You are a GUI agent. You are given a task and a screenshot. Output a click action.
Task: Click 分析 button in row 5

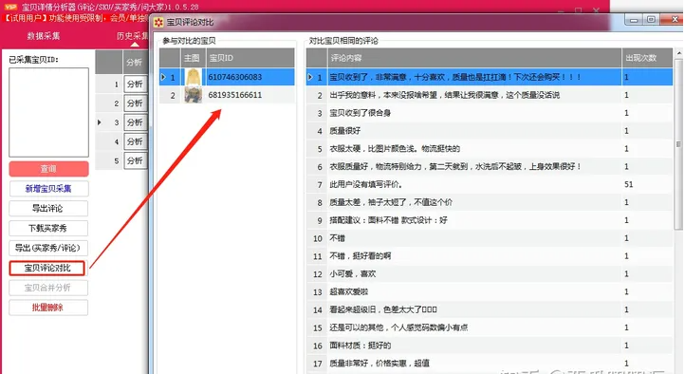pos(136,160)
